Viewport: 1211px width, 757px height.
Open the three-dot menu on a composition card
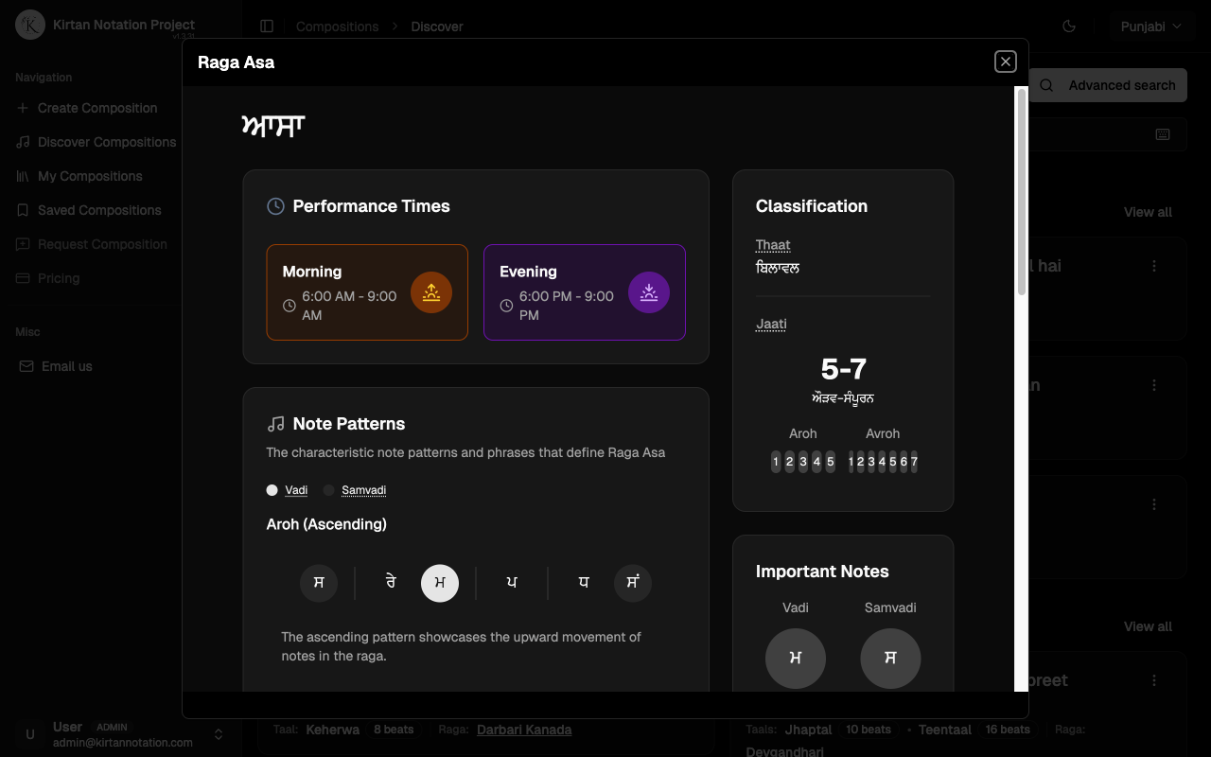1153,266
